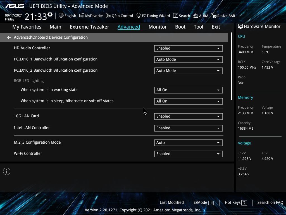Open Extreme Tweaker tab
Image resolution: width=286 pixels, height=215 pixels.
[89, 27]
